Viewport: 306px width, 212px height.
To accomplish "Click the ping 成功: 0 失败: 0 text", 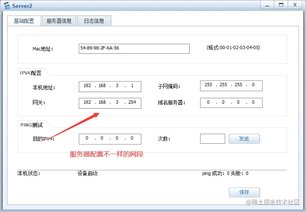I will pyautogui.click(x=225, y=173).
